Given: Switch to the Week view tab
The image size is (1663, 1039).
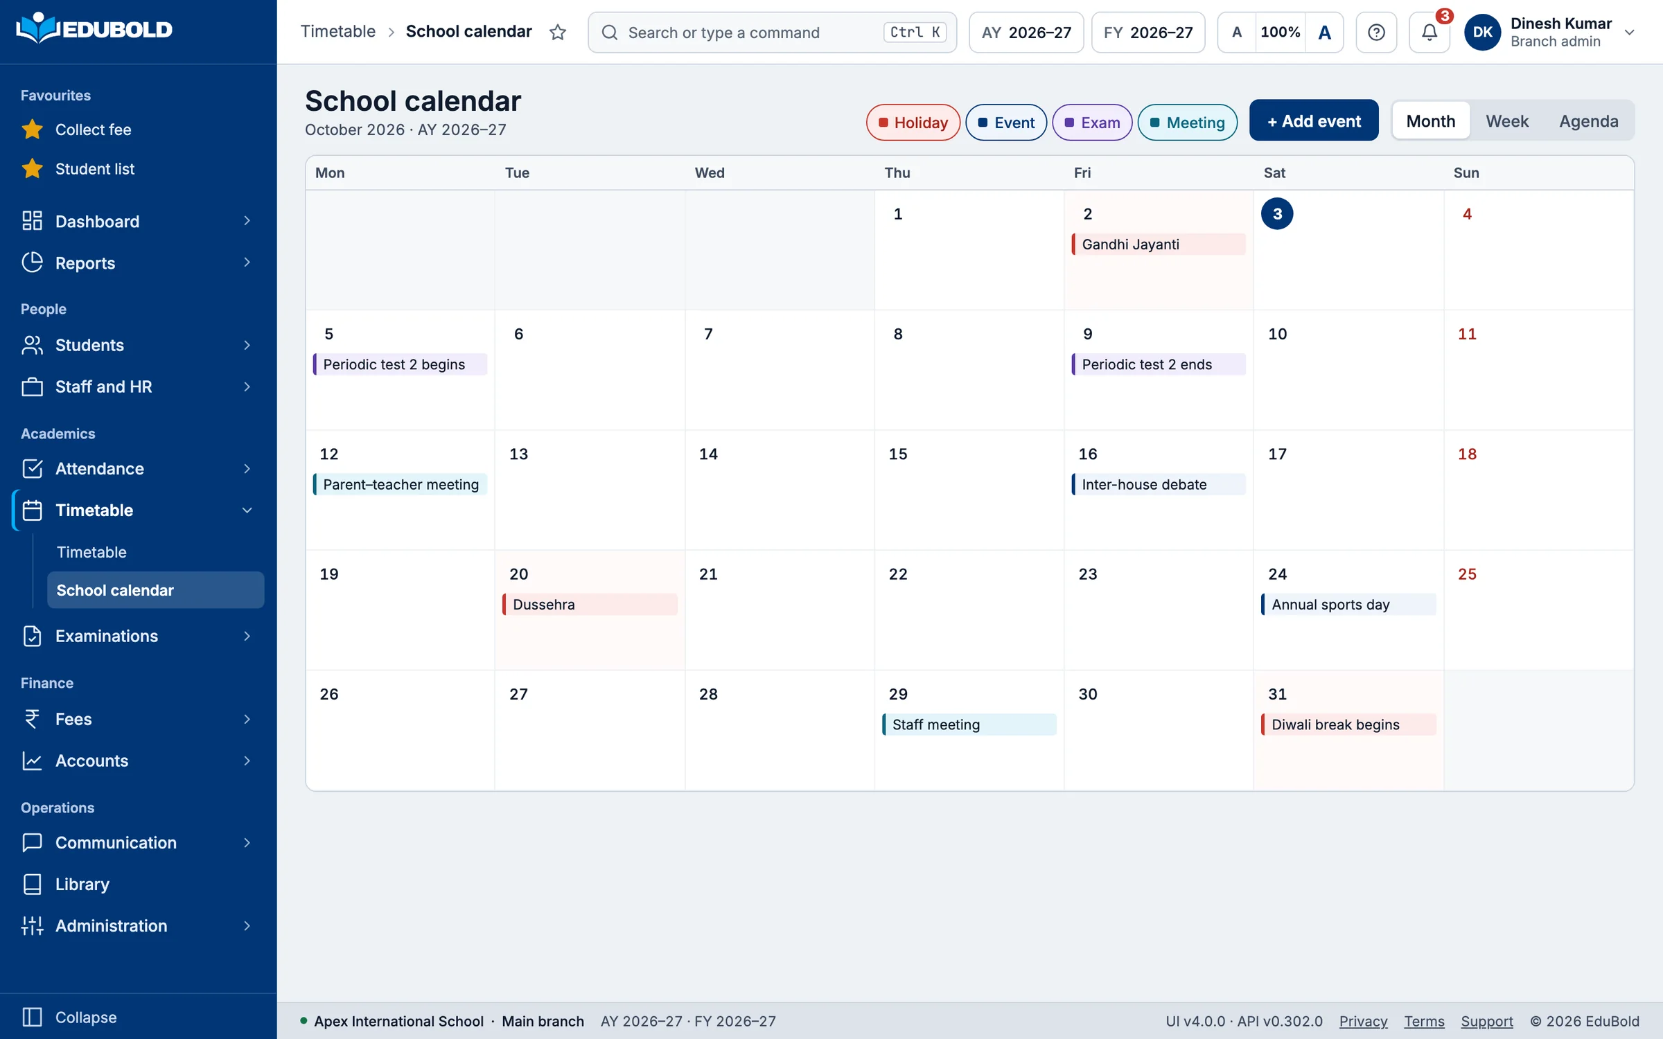Looking at the screenshot, I should (1506, 121).
